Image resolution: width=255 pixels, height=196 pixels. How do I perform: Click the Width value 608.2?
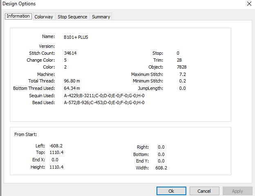(x=161, y=168)
